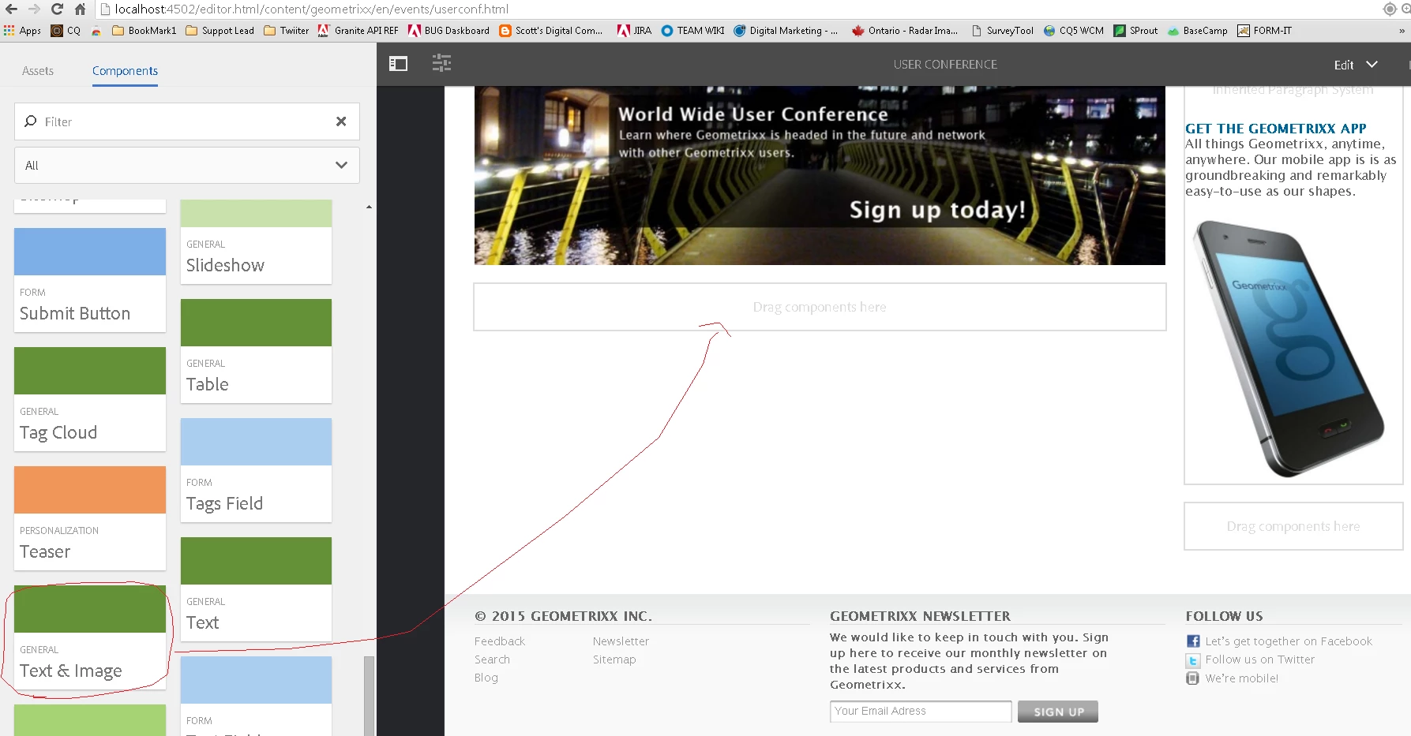Show more bookmarks chevron
The width and height of the screenshot is (1411, 736).
click(1402, 31)
